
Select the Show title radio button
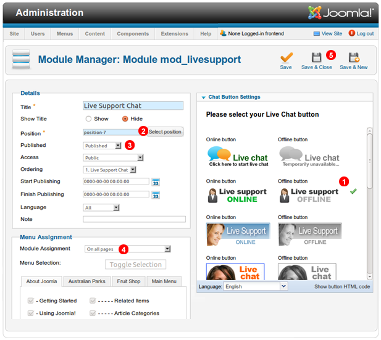(x=88, y=118)
